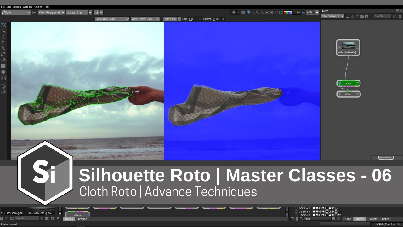Click the blue frame icon beside New Session 3

(347, 16)
